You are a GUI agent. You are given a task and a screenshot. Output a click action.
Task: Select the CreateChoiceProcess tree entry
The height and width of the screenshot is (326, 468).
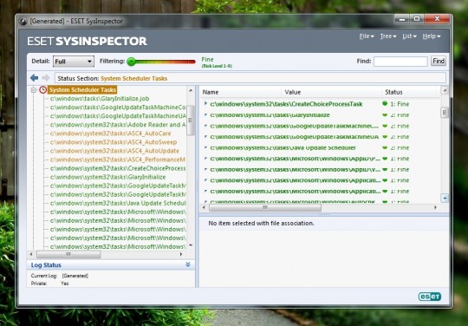click(118, 168)
